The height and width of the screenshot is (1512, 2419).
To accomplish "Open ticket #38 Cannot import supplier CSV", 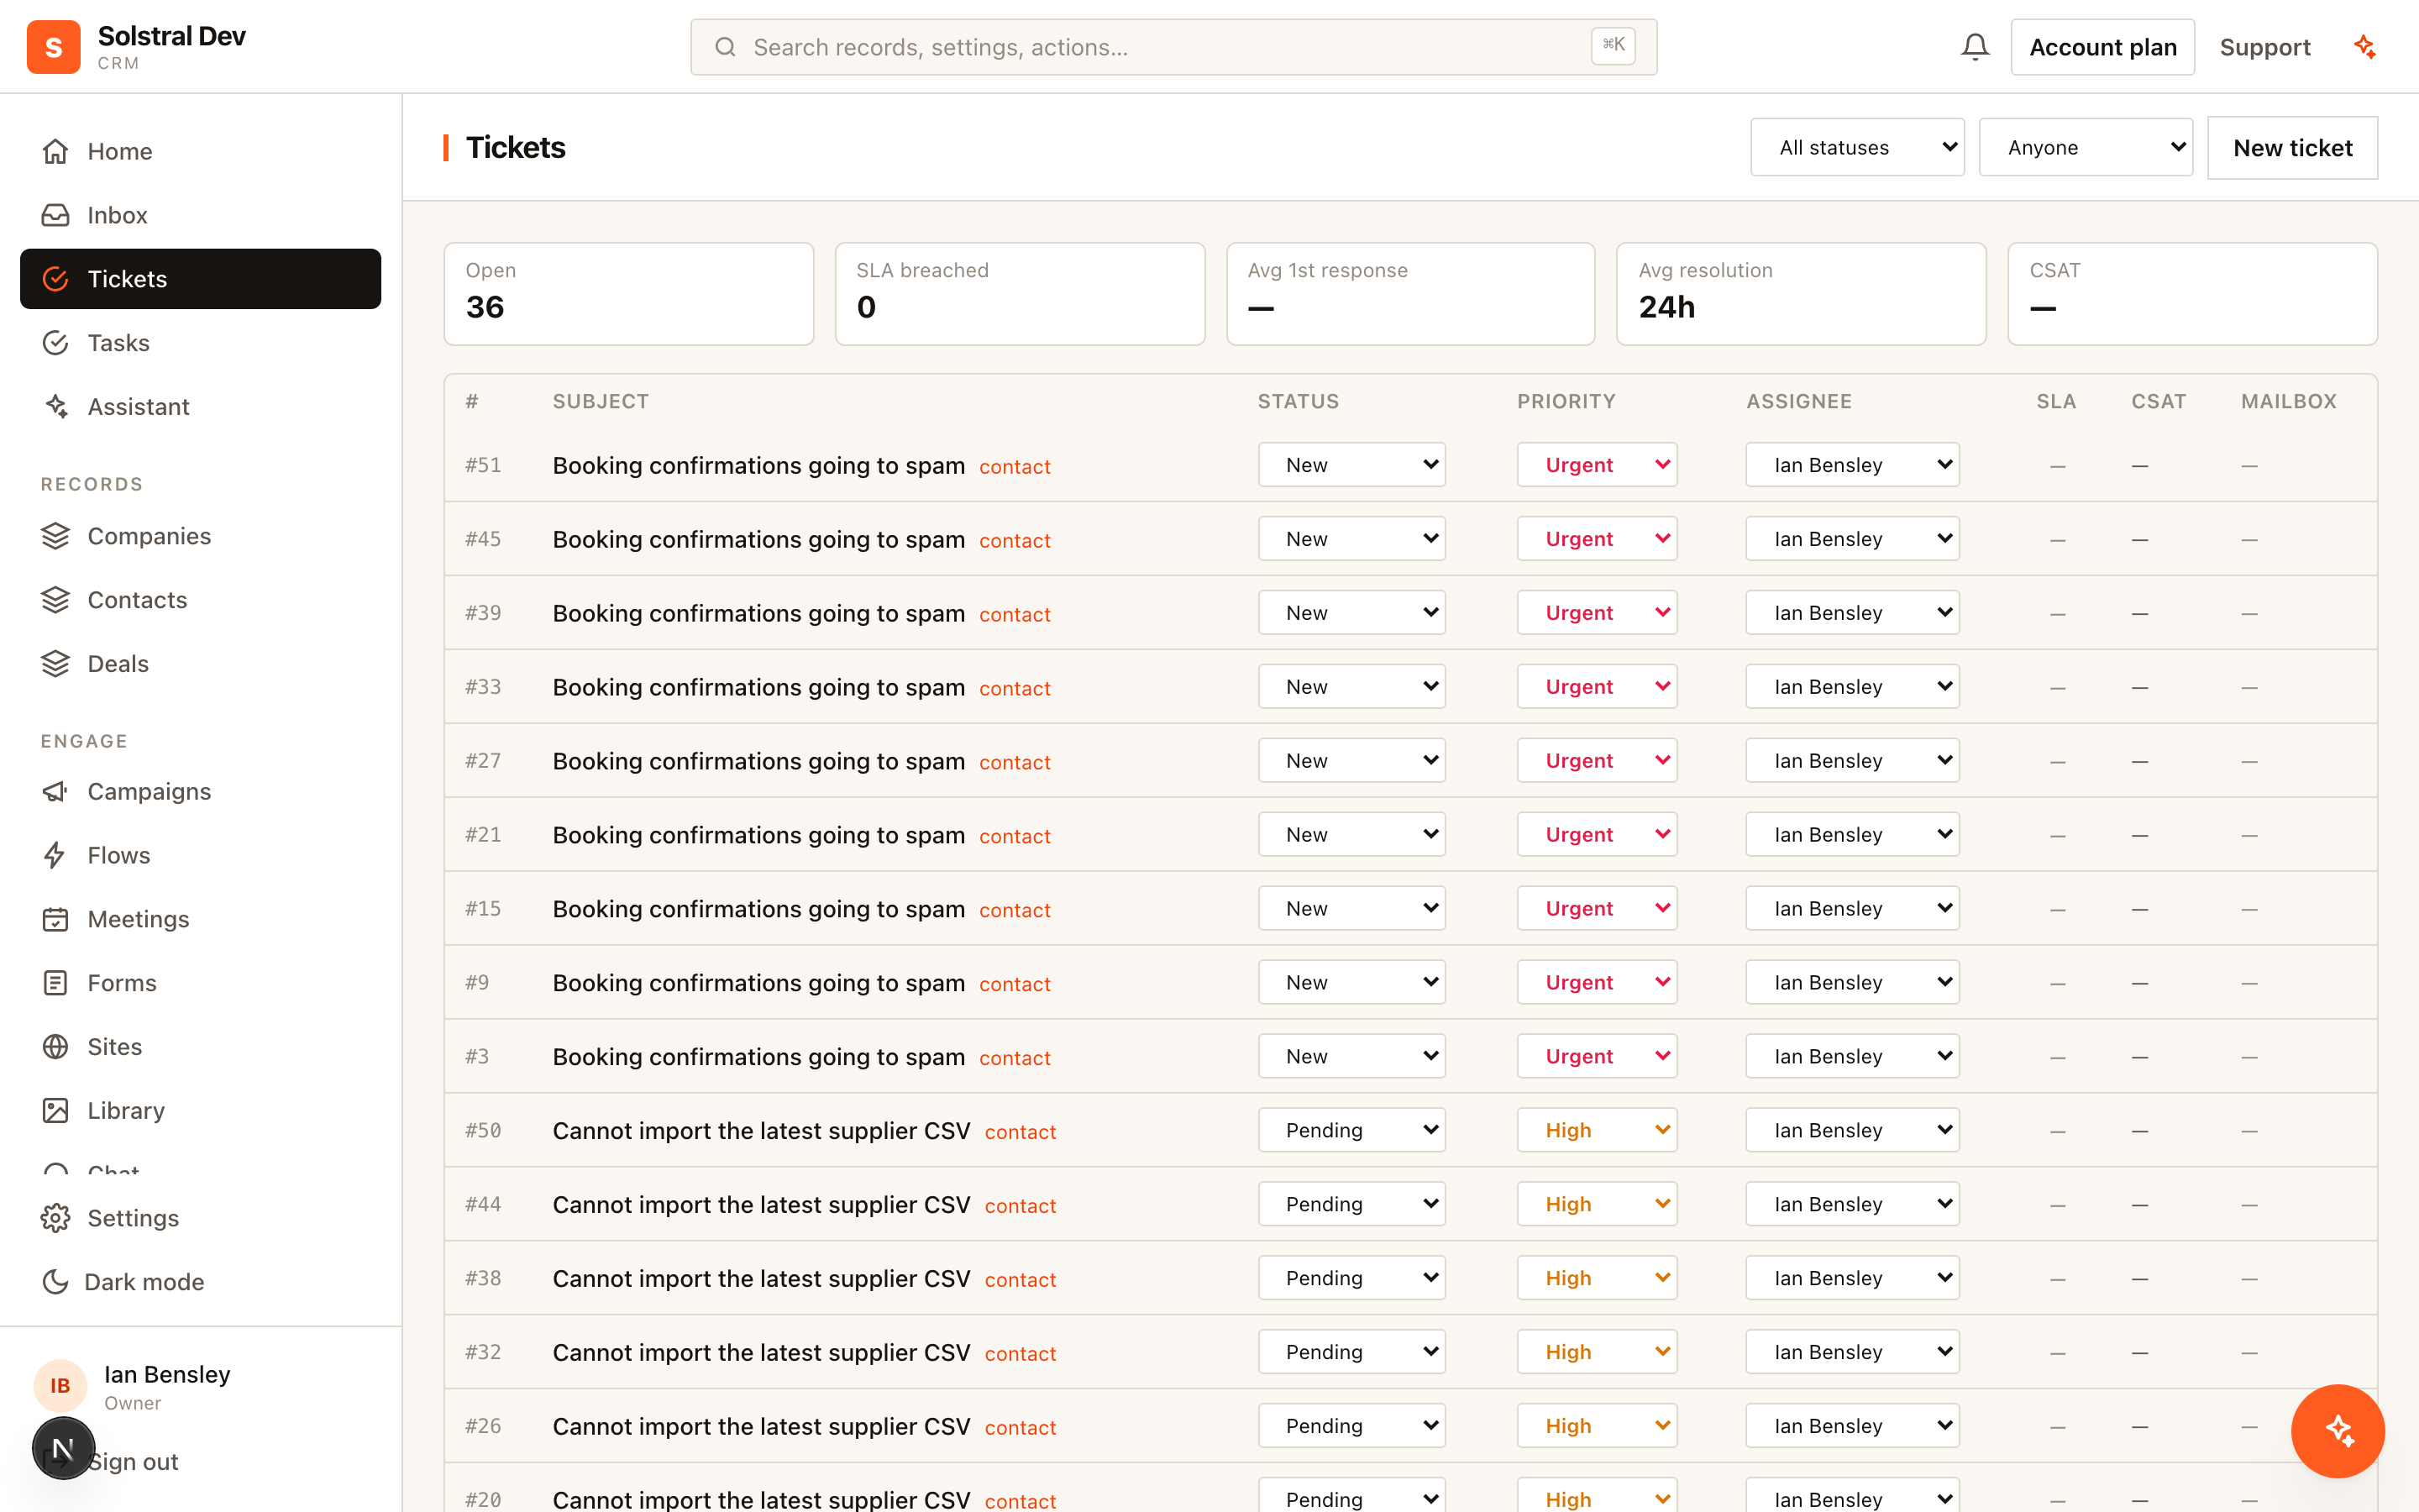I will tap(761, 1278).
